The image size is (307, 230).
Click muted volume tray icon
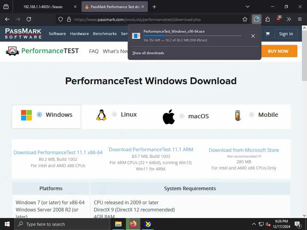pos(268,224)
